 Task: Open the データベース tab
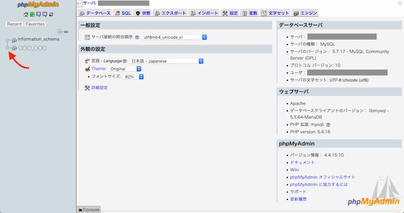point(95,13)
